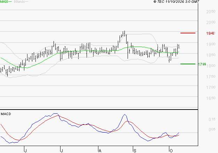This screenshot has height=153, width=218.
Task: Click the 1900 price axis label
Action: click(x=211, y=44)
